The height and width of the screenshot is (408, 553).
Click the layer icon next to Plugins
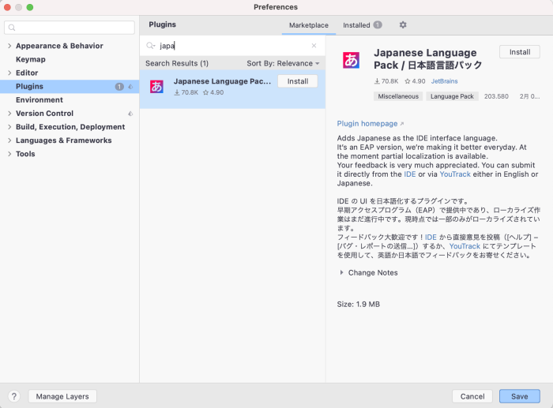130,87
